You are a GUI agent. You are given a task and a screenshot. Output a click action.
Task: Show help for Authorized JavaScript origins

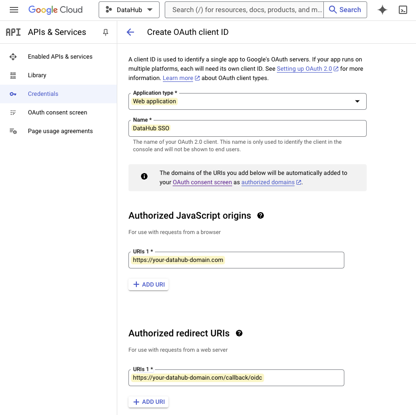coord(261,215)
